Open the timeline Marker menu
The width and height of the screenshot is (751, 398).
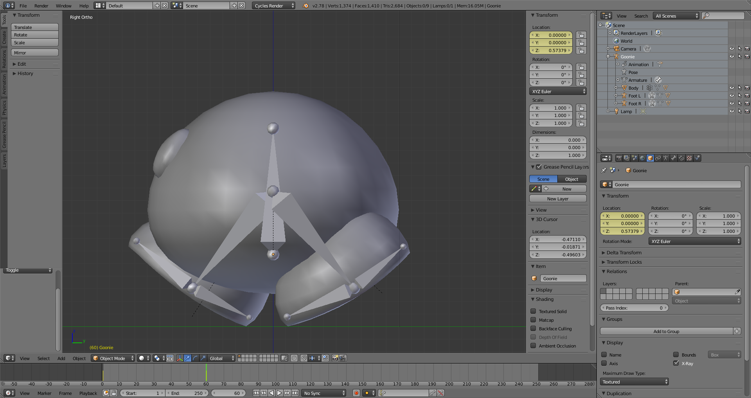point(44,393)
